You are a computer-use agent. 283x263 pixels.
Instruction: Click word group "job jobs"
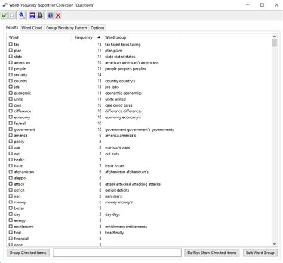click(x=112, y=87)
